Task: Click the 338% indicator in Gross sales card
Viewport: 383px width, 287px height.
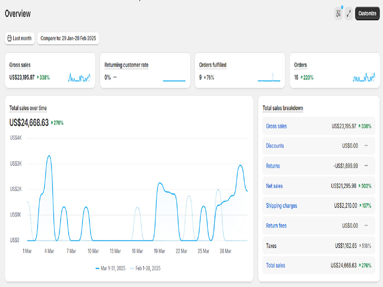Action: tap(43, 78)
